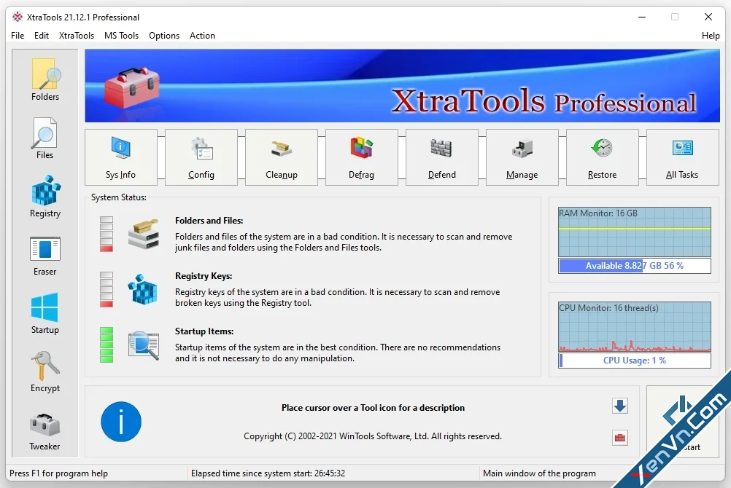Click the Folders and Files status level indicator
Viewport: 731px width, 488px height.
coord(107,235)
